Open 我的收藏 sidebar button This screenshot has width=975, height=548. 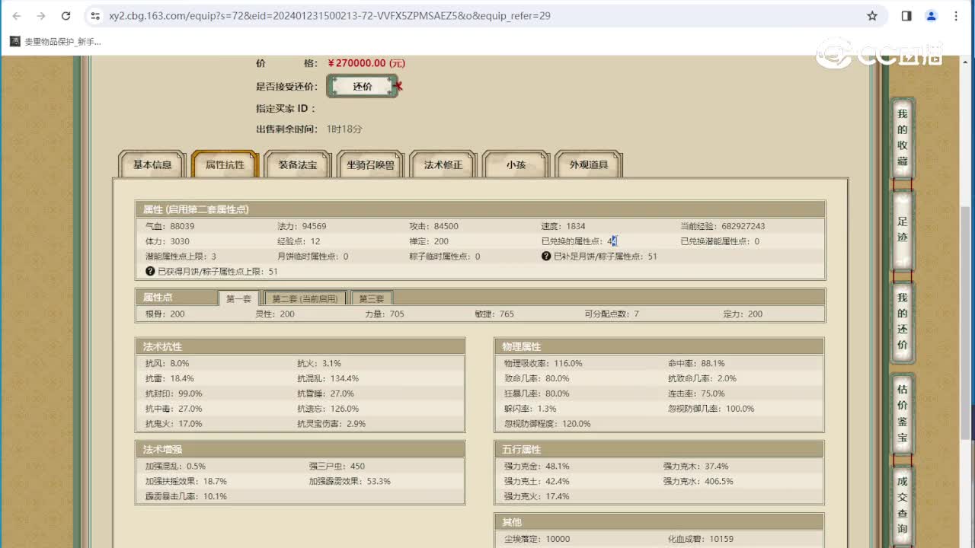pyautogui.click(x=902, y=138)
